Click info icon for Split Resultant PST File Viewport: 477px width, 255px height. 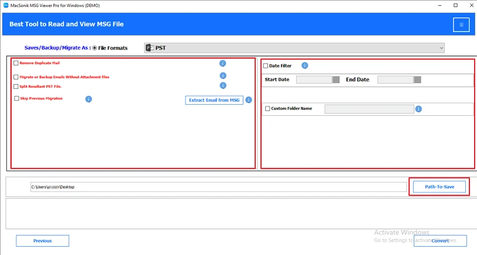(x=223, y=86)
